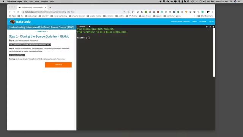The width and height of the screenshot is (243, 137).
Task: Open the Edit menu
Action: (x=31, y=2)
